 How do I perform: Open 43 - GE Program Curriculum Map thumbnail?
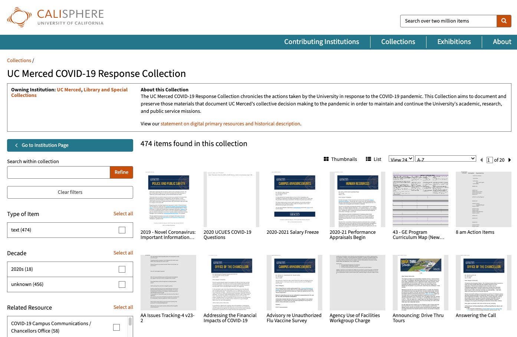pos(421,199)
